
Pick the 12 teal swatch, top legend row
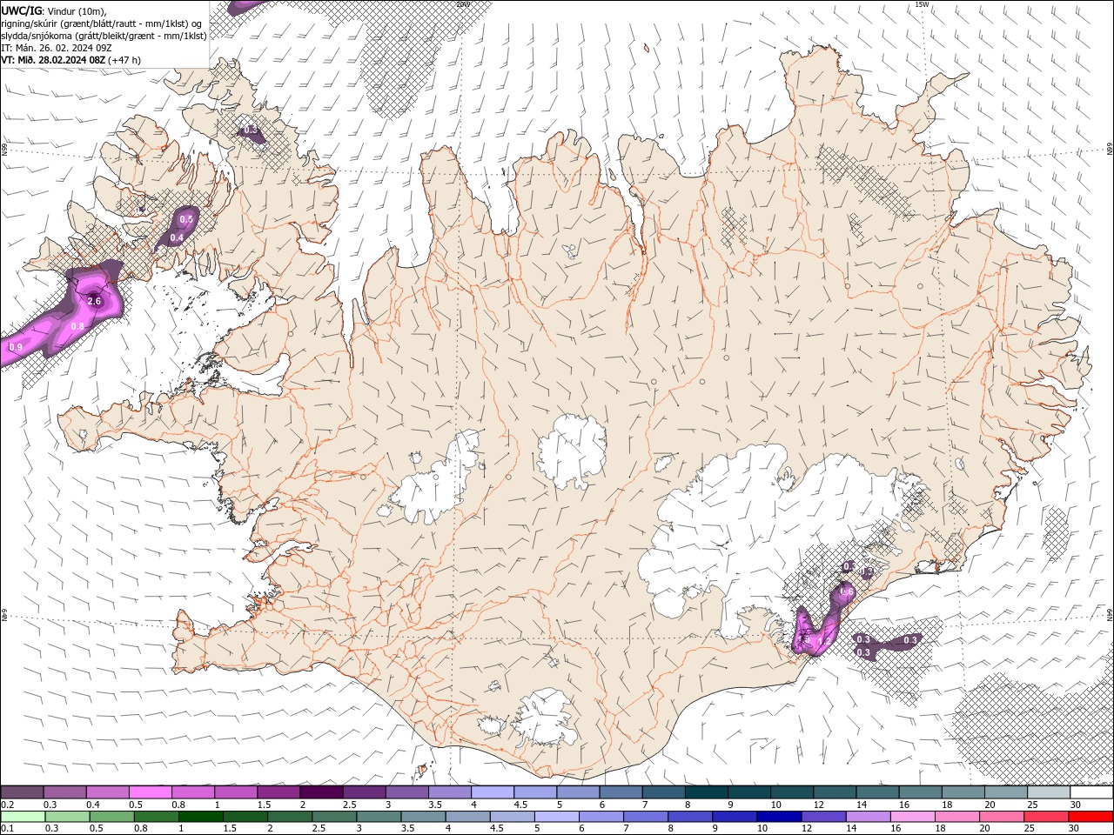[835, 792]
